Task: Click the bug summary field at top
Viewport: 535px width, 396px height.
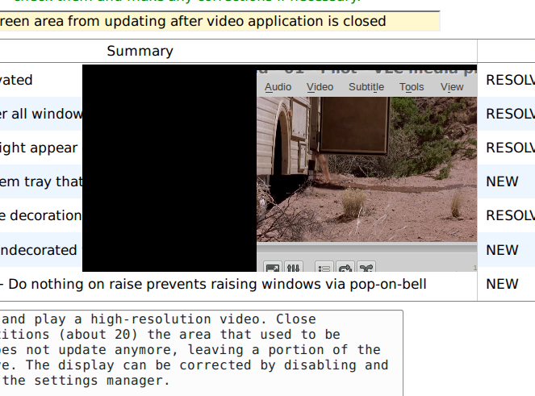Action: tap(218, 21)
